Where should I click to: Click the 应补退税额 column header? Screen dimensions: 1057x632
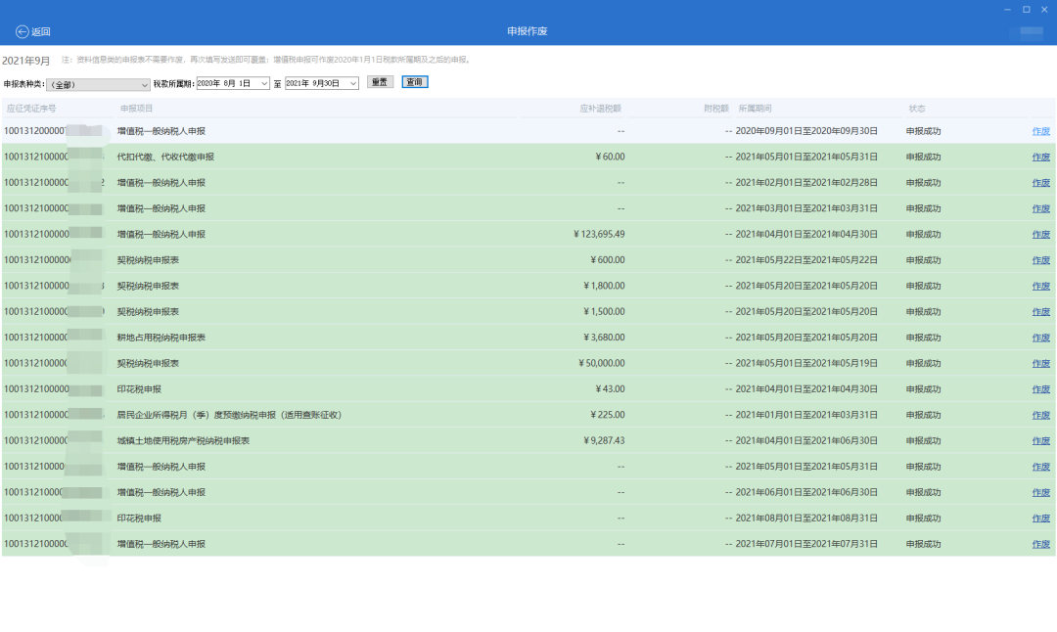[x=600, y=109]
